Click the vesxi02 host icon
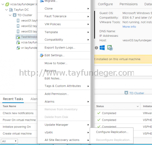The width and height of the screenshot is (152, 145). pyautogui.click(x=18, y=26)
